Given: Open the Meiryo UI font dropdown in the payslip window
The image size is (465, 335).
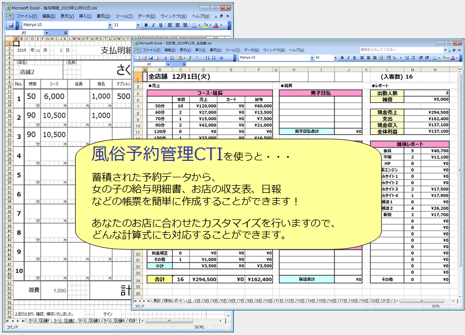Looking at the screenshot, I should tap(110, 25).
